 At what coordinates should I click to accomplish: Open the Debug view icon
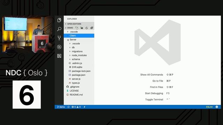click(x=59, y=47)
